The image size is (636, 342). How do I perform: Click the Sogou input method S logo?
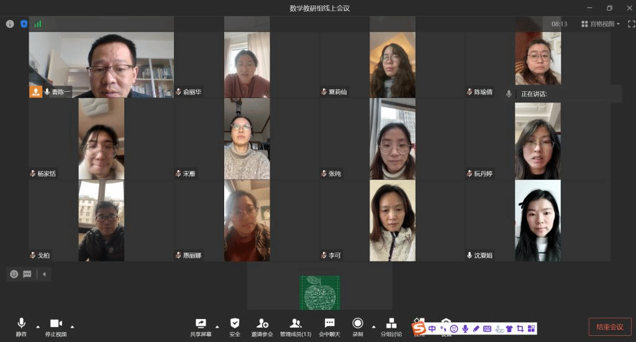(x=419, y=328)
